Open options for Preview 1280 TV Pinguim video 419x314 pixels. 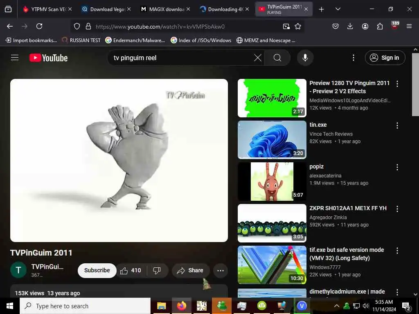tap(397, 83)
